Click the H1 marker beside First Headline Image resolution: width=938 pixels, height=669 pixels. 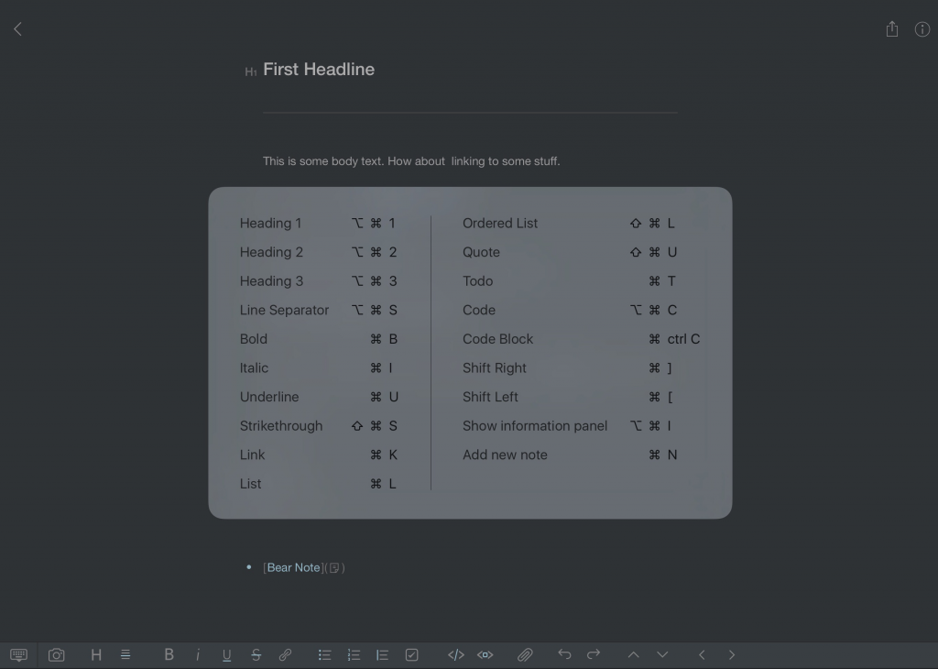tap(251, 71)
